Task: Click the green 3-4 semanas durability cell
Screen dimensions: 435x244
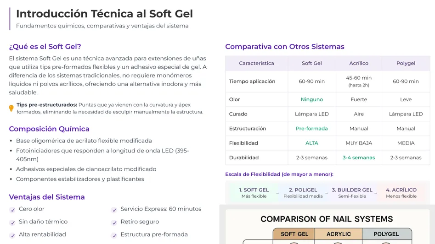Action: tap(359, 157)
